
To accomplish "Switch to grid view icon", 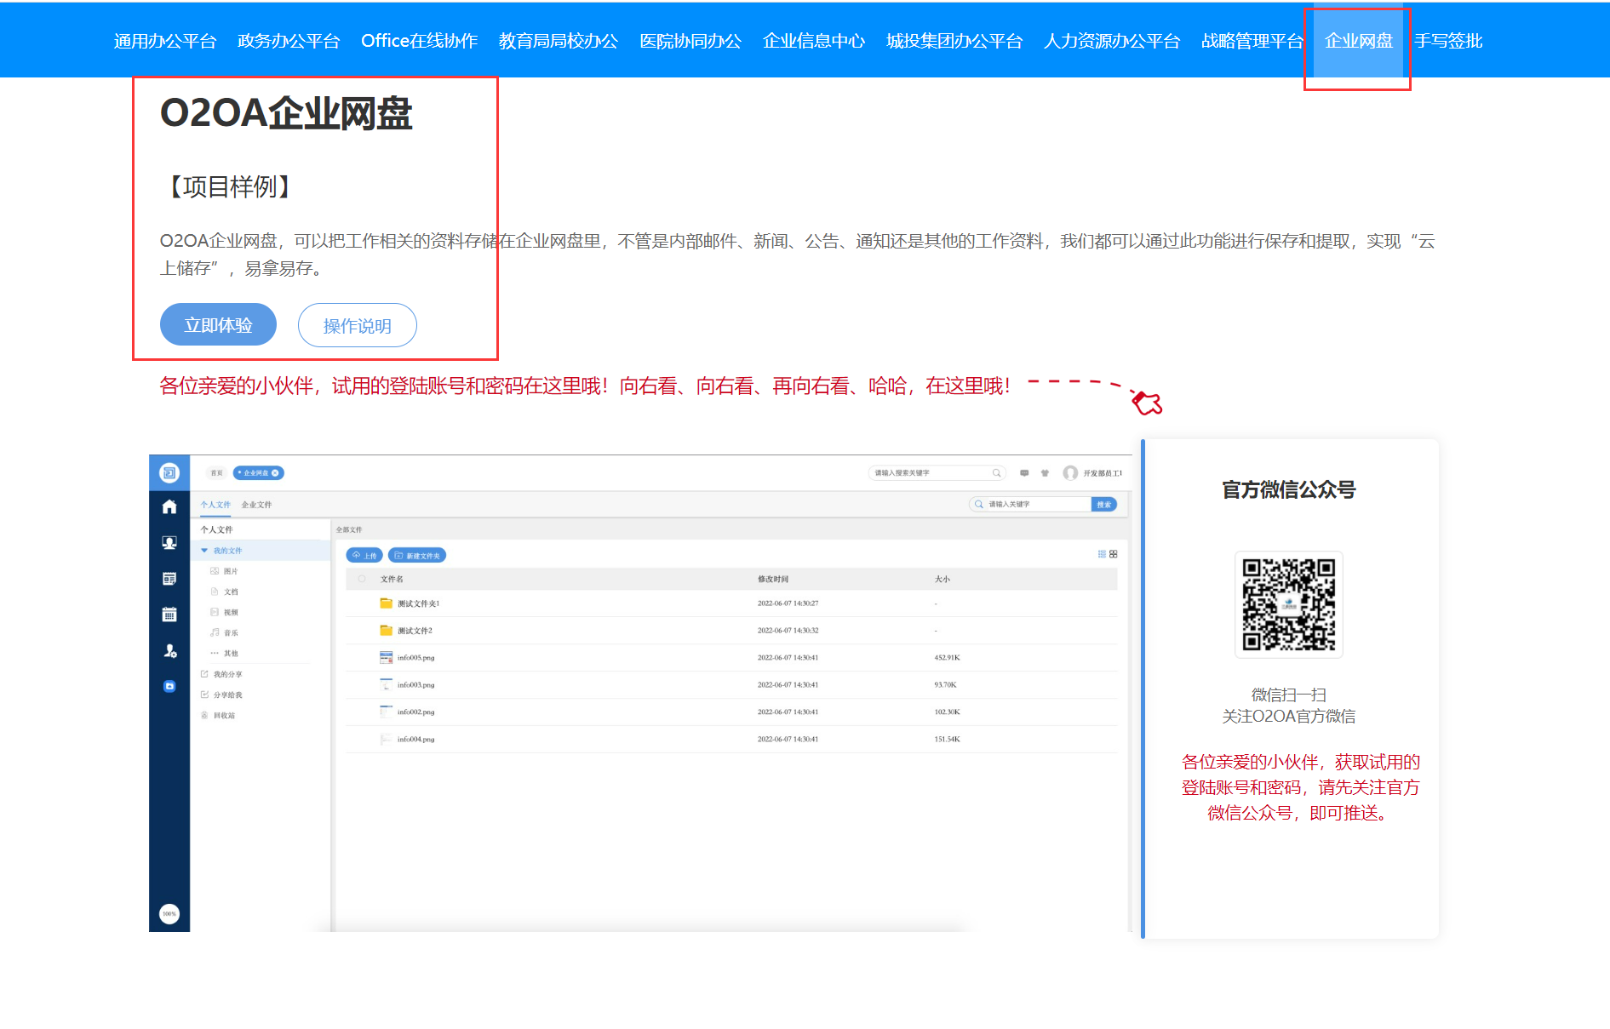I will [x=1114, y=554].
